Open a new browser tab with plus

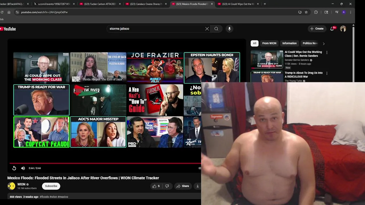(265, 4)
